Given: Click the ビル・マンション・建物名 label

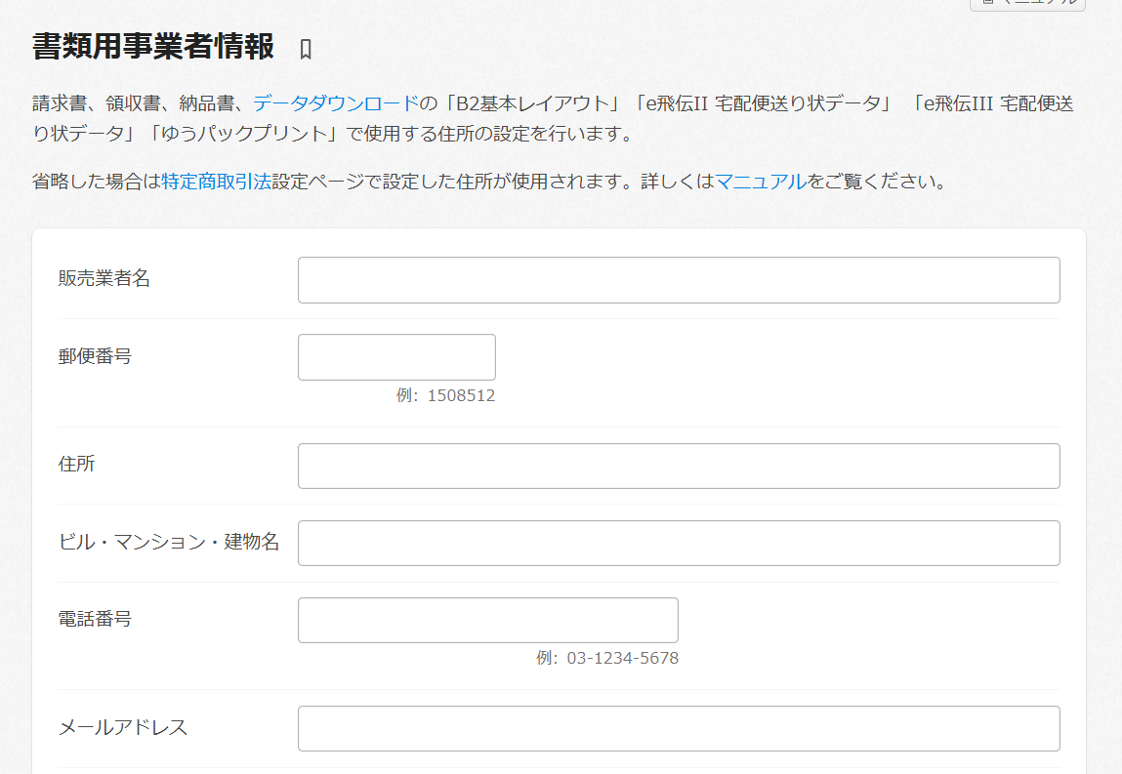Looking at the screenshot, I should 169,542.
